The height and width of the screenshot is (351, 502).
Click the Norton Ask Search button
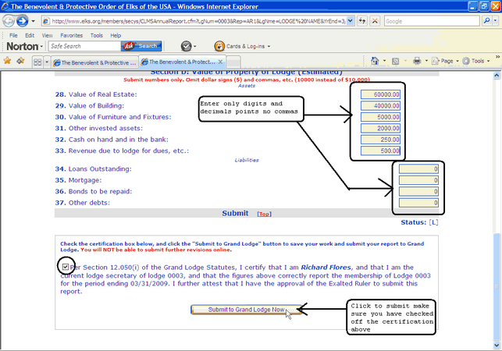point(141,46)
